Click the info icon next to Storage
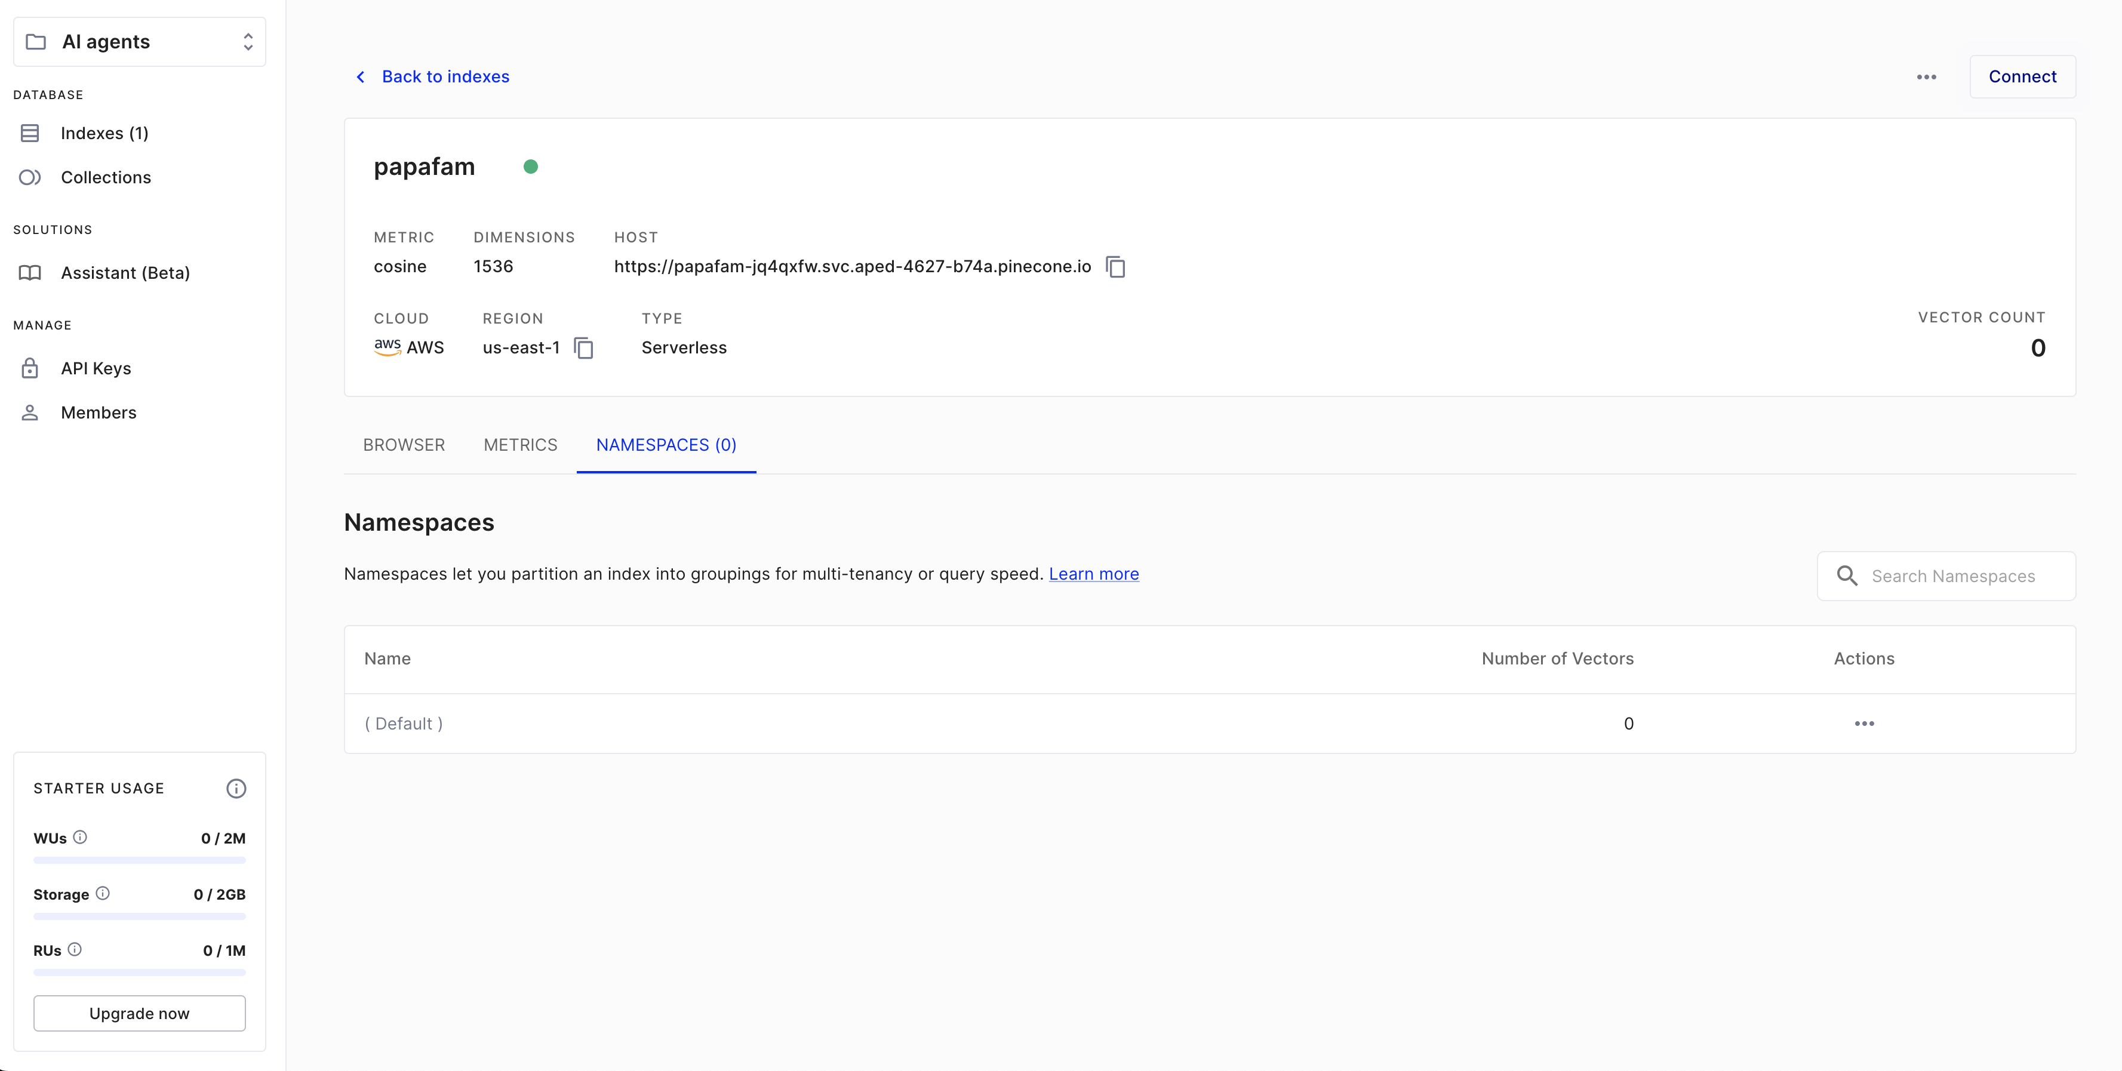 (102, 893)
